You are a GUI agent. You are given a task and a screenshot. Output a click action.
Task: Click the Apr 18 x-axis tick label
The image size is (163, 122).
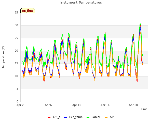tap(133, 105)
